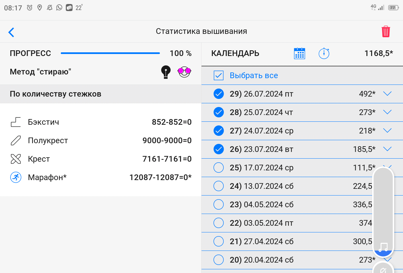Tap the music note on floating bar
The height and width of the screenshot is (273, 403).
pyautogui.click(x=383, y=248)
